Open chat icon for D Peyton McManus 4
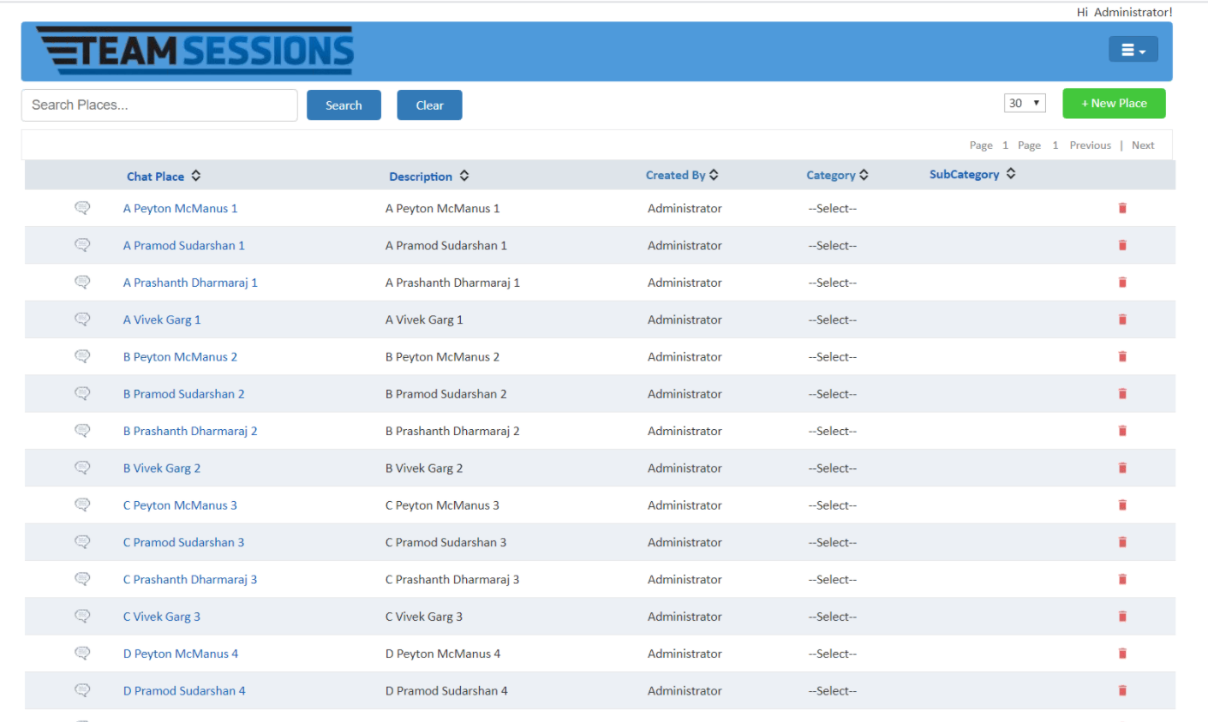 82,653
